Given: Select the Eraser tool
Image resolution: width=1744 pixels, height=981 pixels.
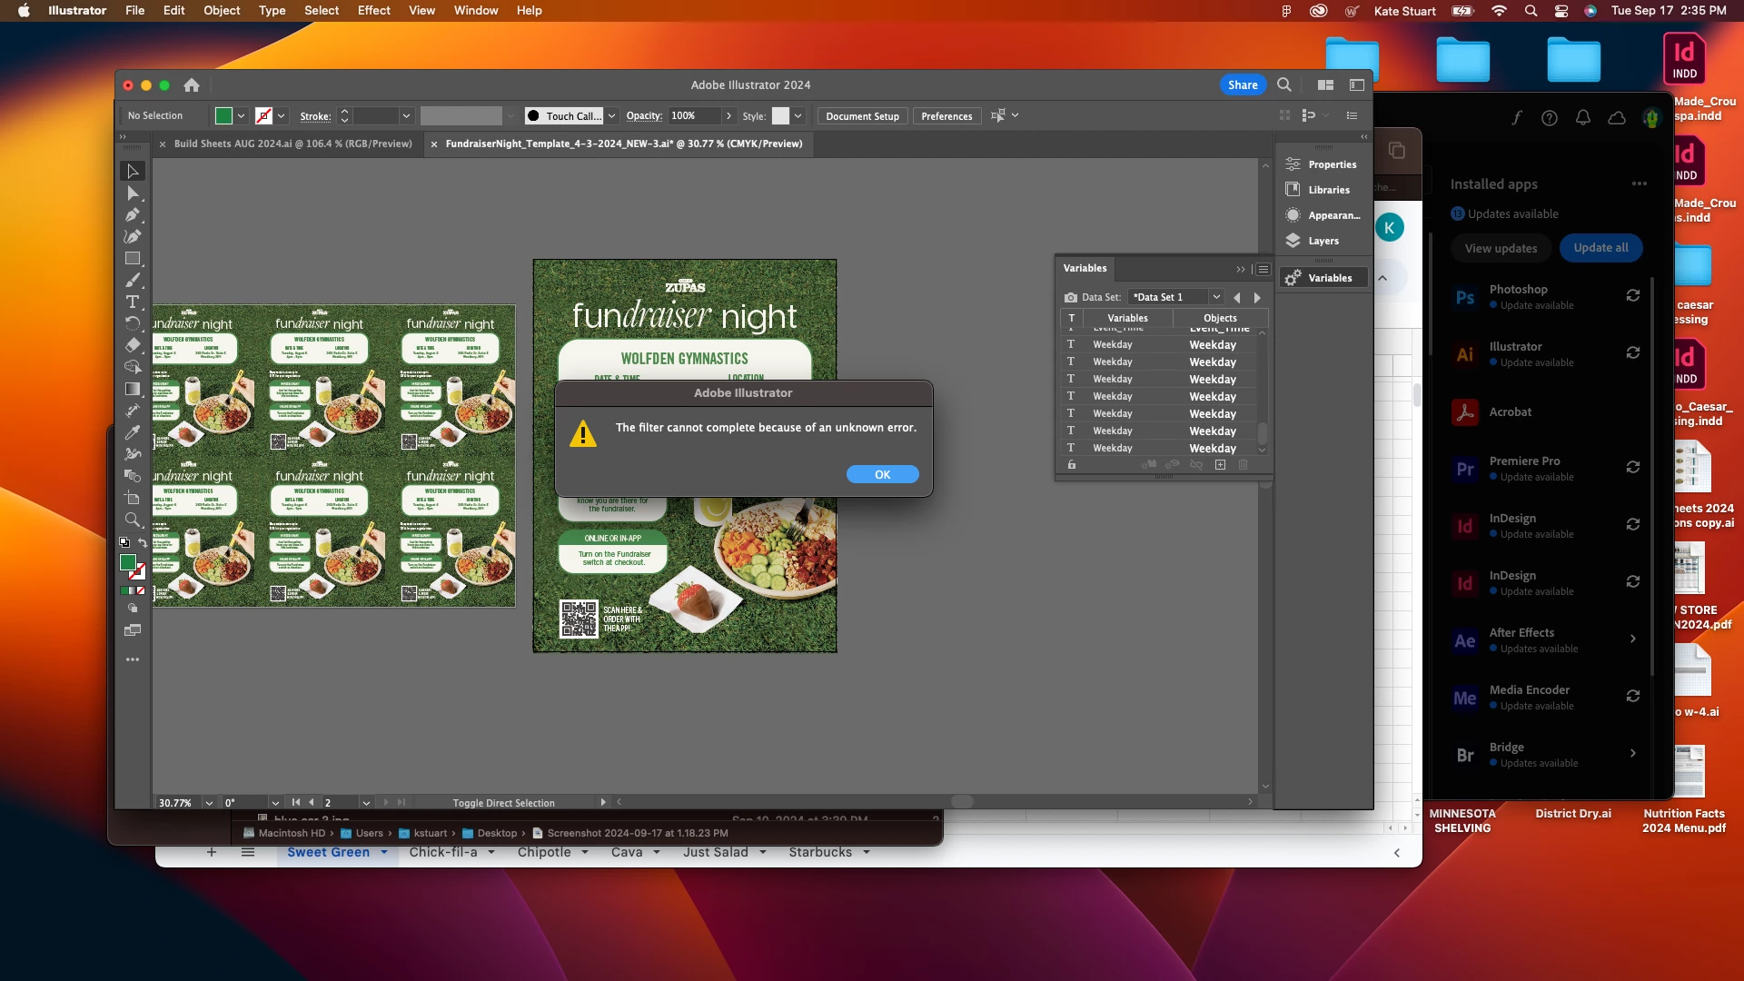Looking at the screenshot, I should (132, 345).
